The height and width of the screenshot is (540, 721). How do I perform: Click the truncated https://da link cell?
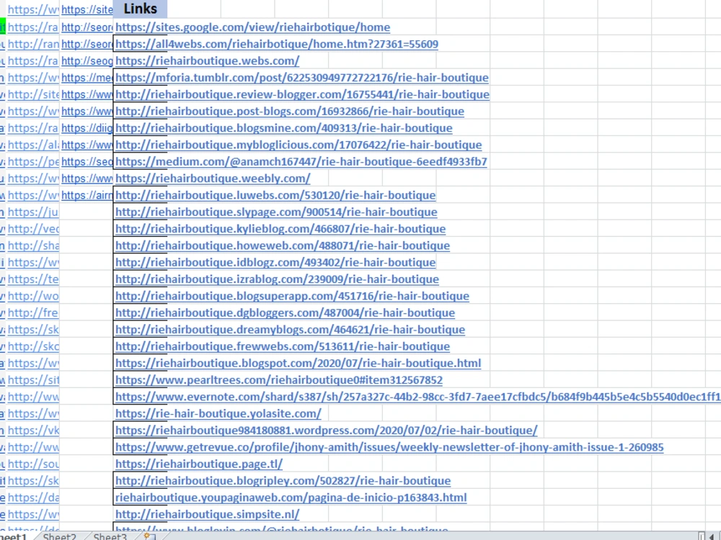[x=33, y=498]
